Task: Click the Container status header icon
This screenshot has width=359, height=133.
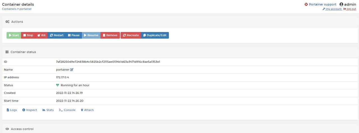Action: click(7, 52)
